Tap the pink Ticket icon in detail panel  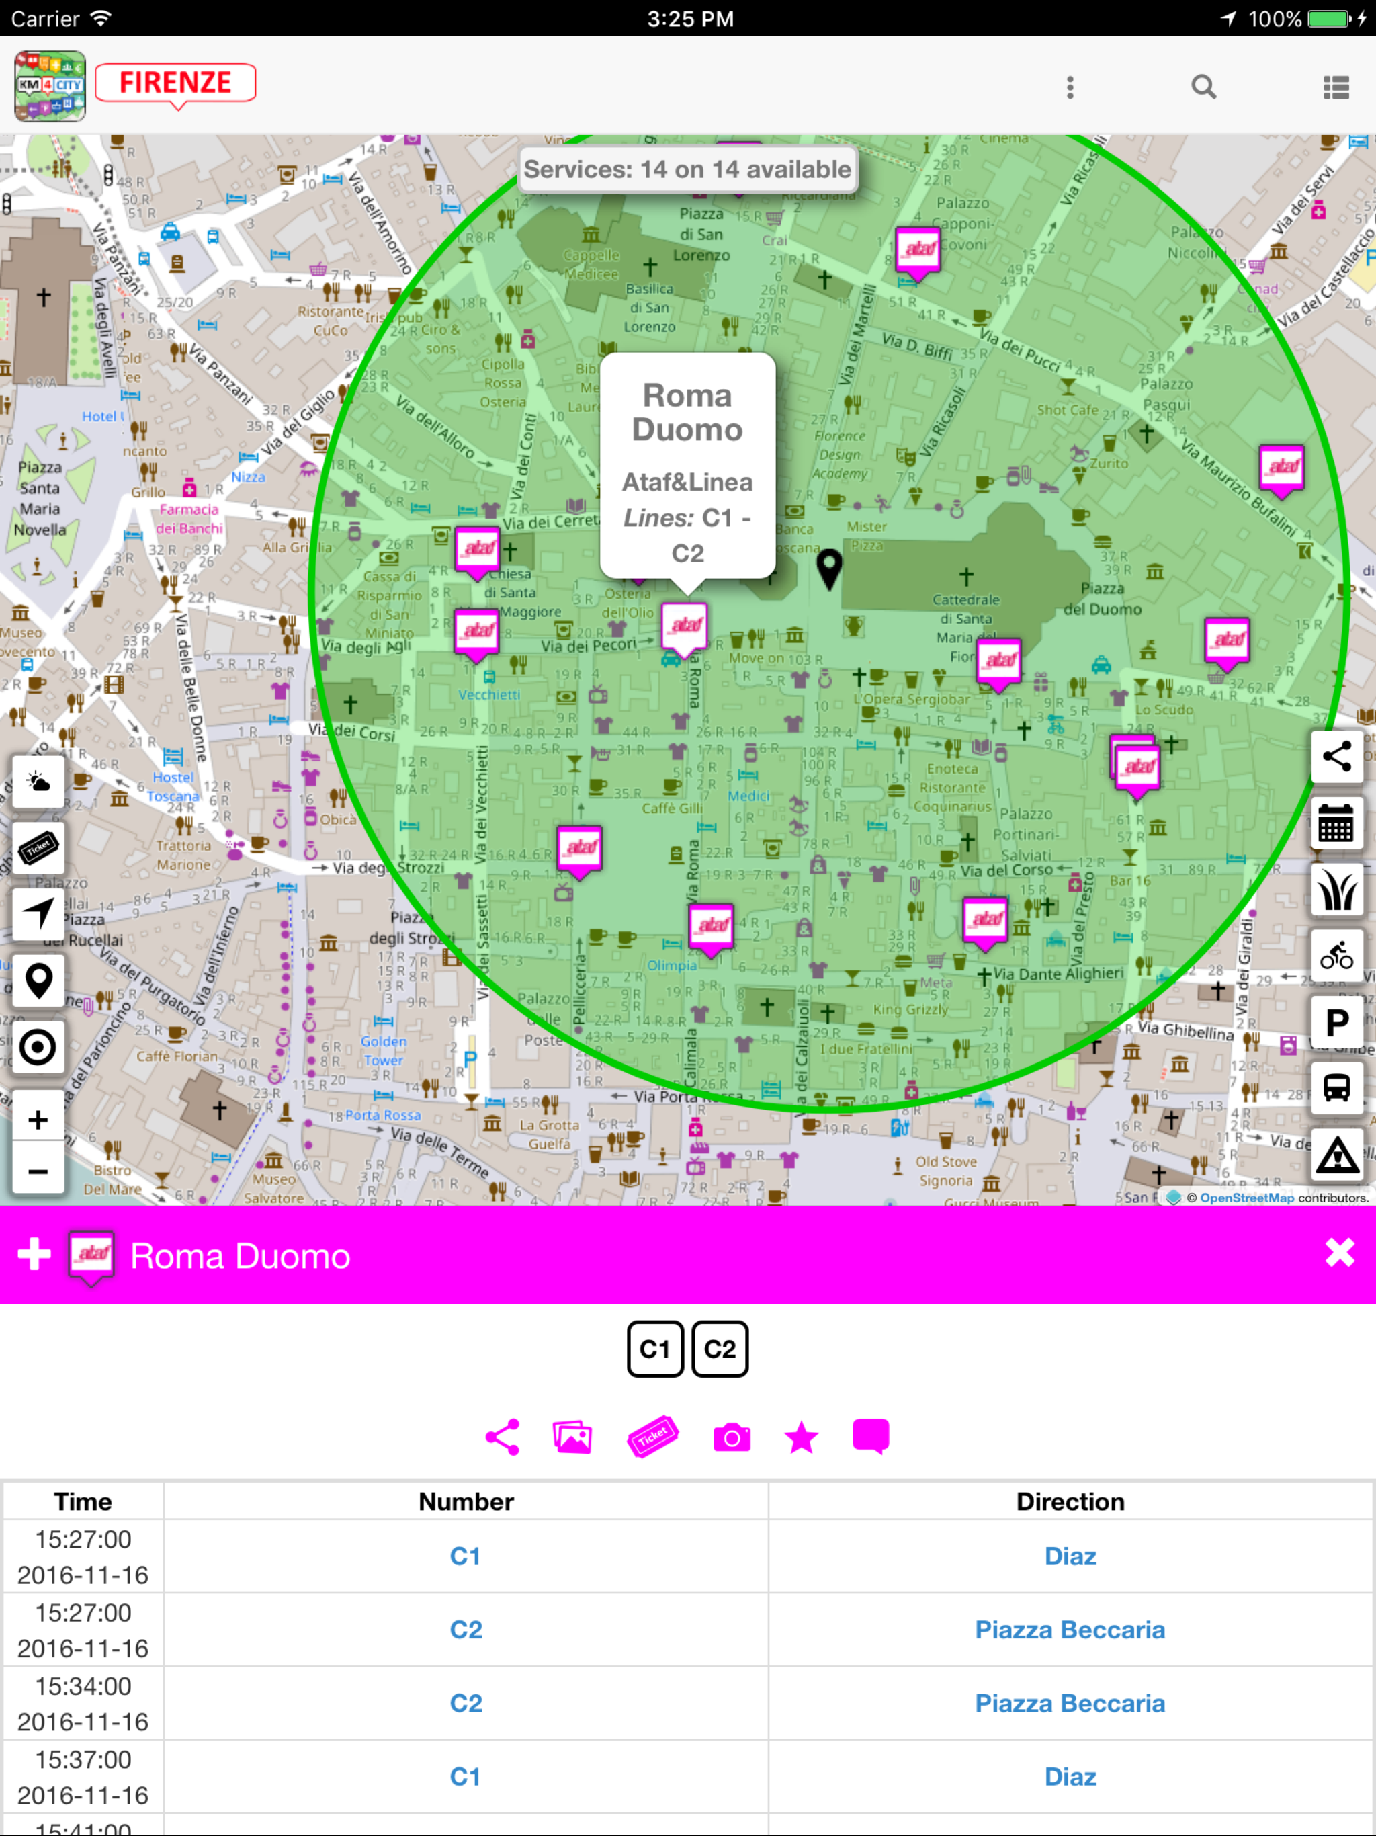pos(652,1437)
